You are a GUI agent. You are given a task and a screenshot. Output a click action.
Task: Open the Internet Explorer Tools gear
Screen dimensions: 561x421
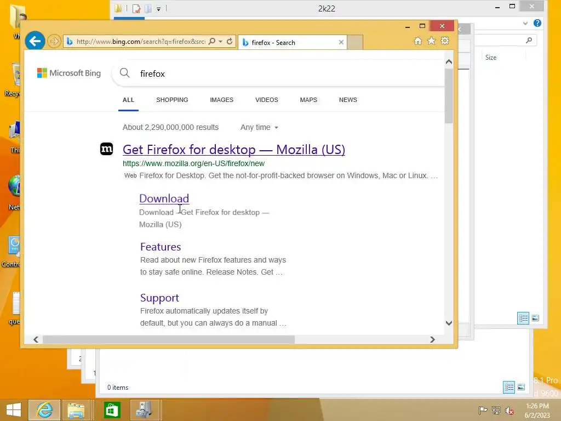445,41
